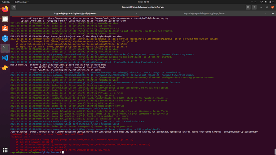Click 'Connecting to USB = /dev/ttyACM0' line
The width and height of the screenshot is (276, 155).
tap(85, 129)
